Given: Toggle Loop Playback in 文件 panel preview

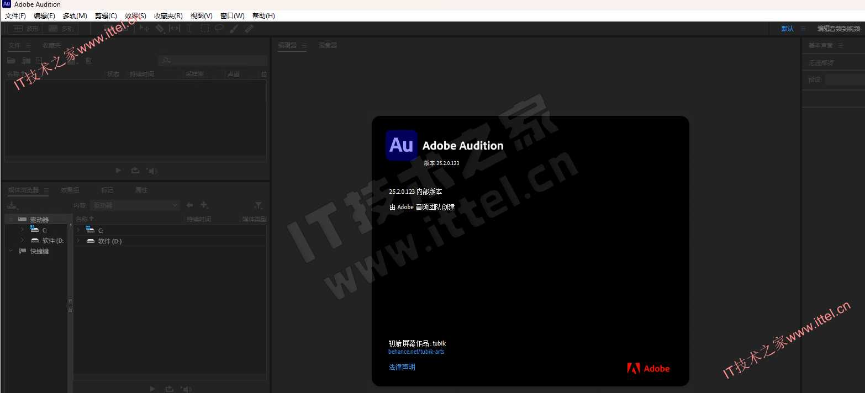Looking at the screenshot, I should point(135,171).
